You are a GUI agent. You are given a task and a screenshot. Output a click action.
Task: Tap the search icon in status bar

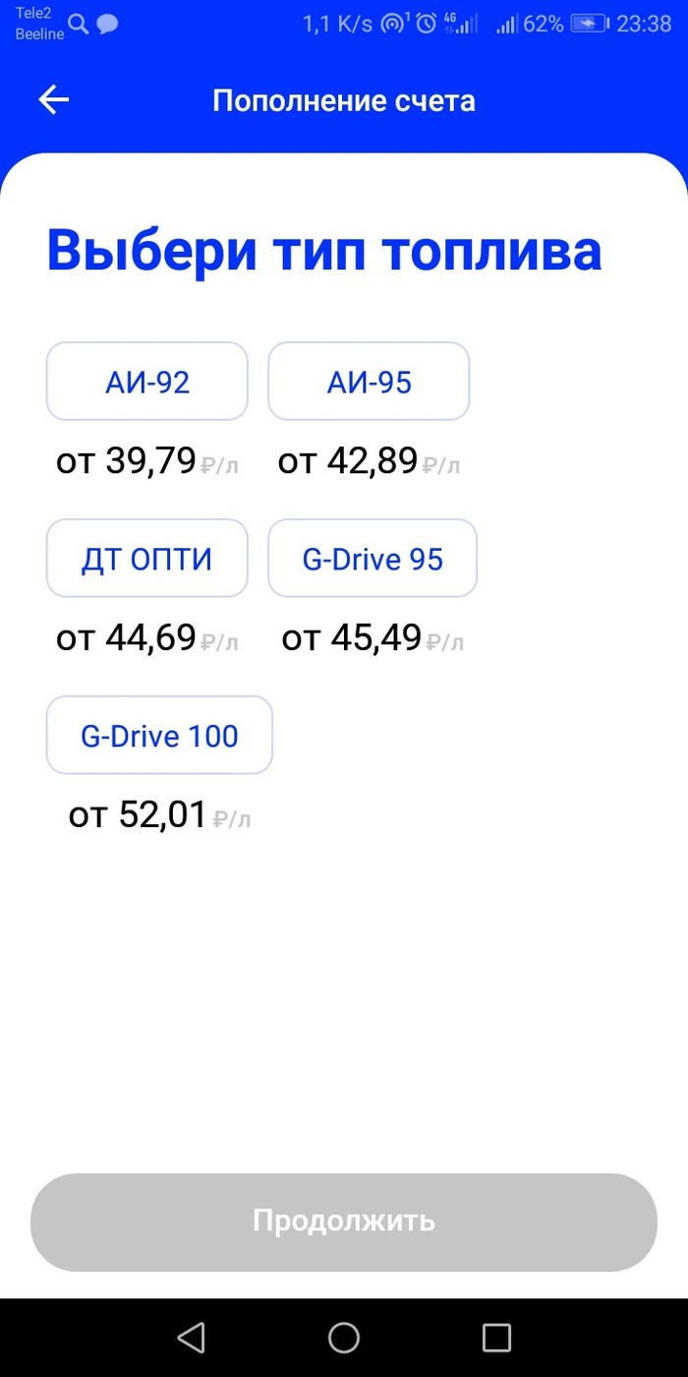(79, 24)
